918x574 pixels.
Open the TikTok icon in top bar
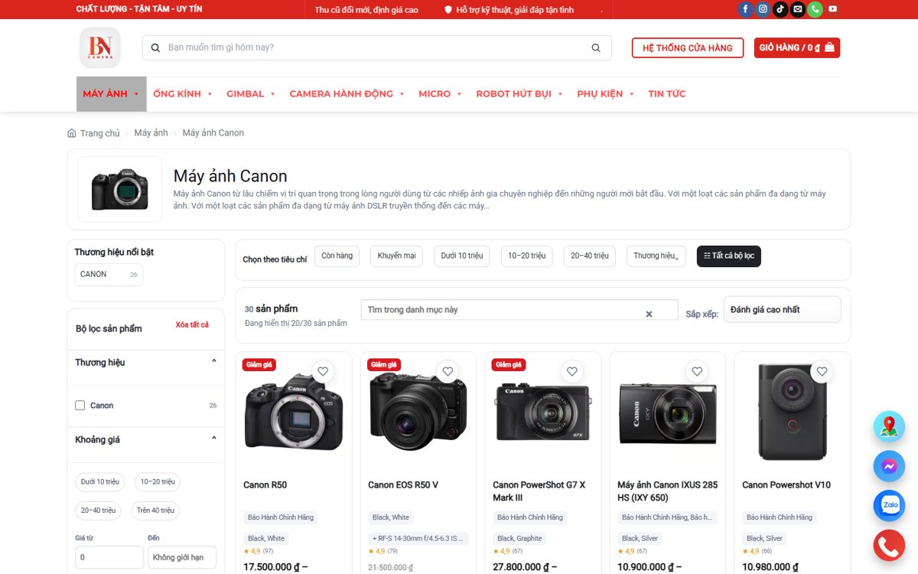coord(780,9)
